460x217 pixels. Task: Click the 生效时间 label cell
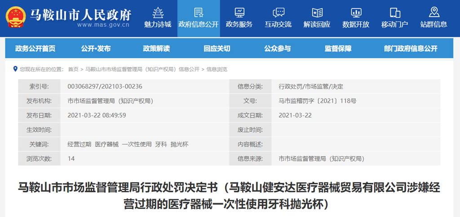pyautogui.click(x=40, y=130)
